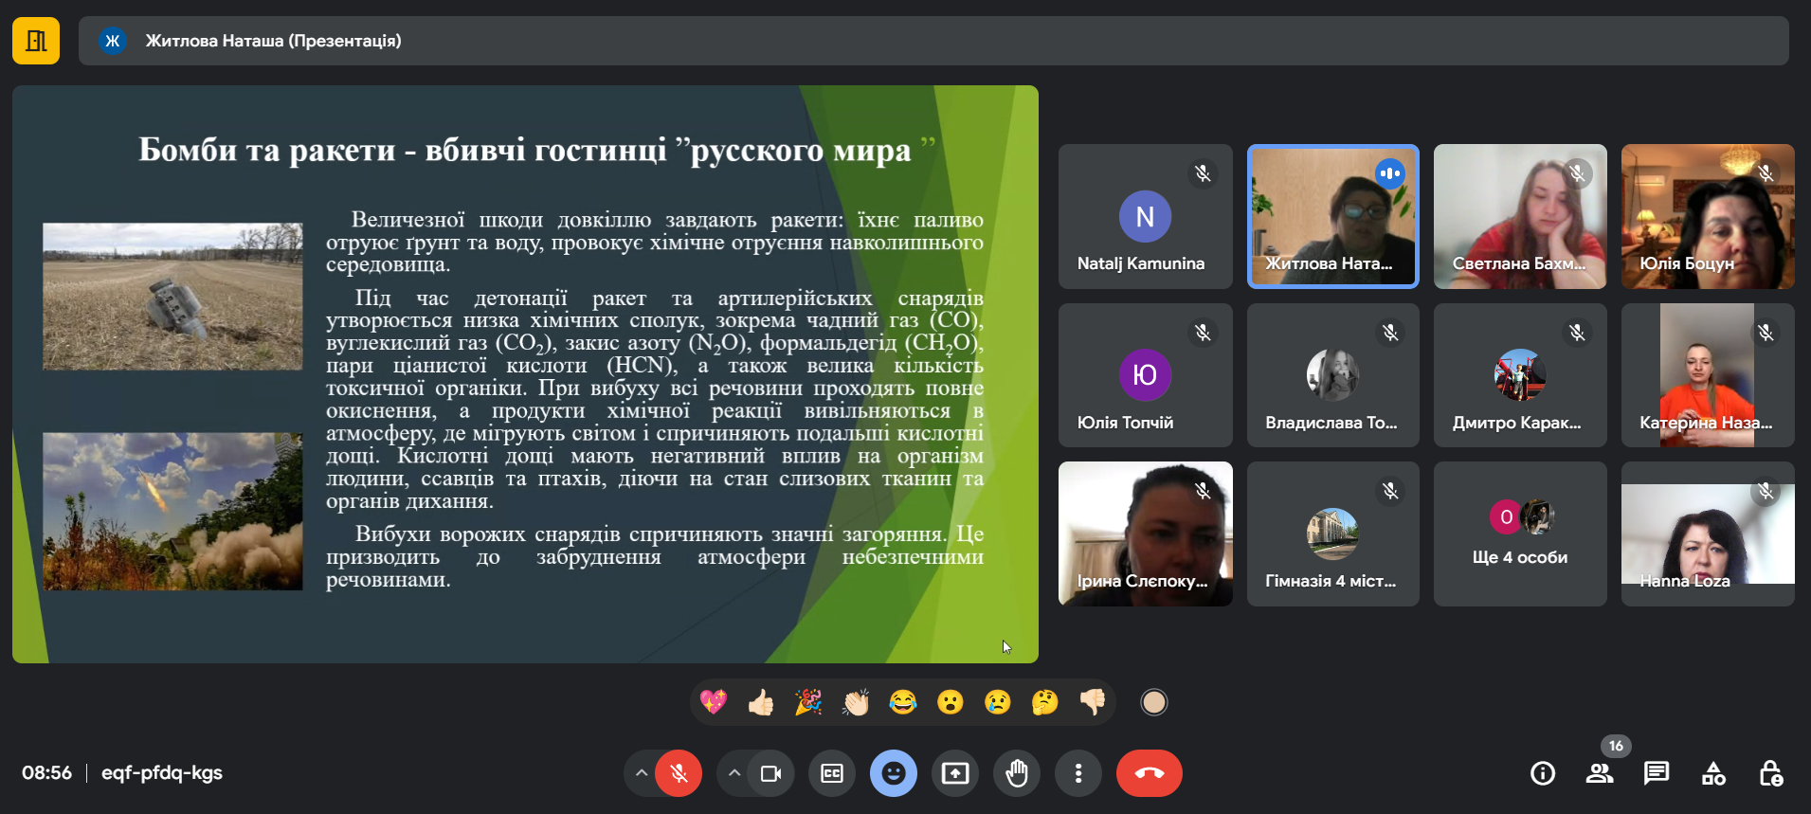Raise your hand
The height and width of the screenshot is (814, 1811).
[1016, 773]
